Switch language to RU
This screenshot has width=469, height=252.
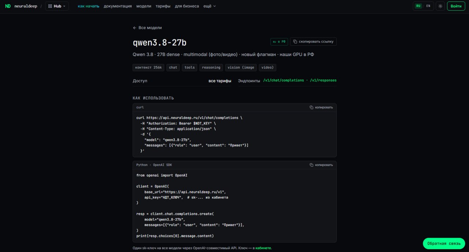(x=418, y=6)
